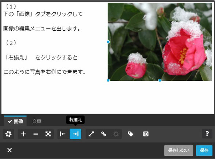Click the blue 保存 button
The width and height of the screenshot is (216, 159).
click(x=204, y=150)
